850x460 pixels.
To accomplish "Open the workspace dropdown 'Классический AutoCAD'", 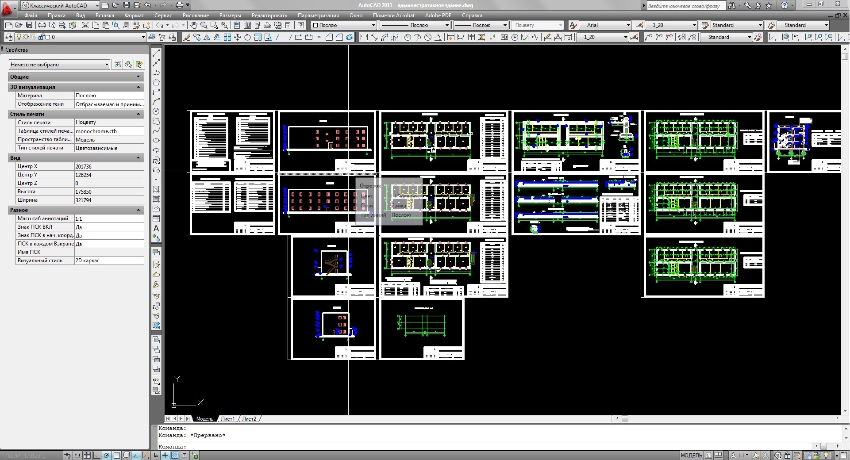I will tap(61, 5).
